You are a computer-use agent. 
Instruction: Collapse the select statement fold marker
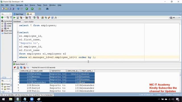pyautogui.click(x=18, y=32)
